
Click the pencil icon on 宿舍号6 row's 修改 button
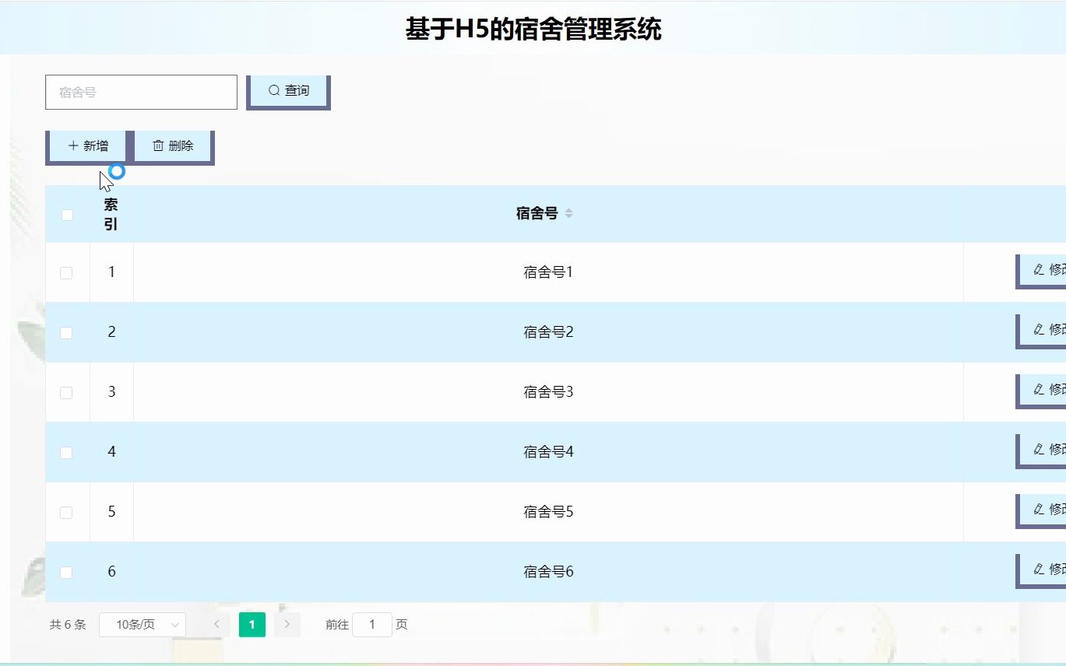point(1038,569)
